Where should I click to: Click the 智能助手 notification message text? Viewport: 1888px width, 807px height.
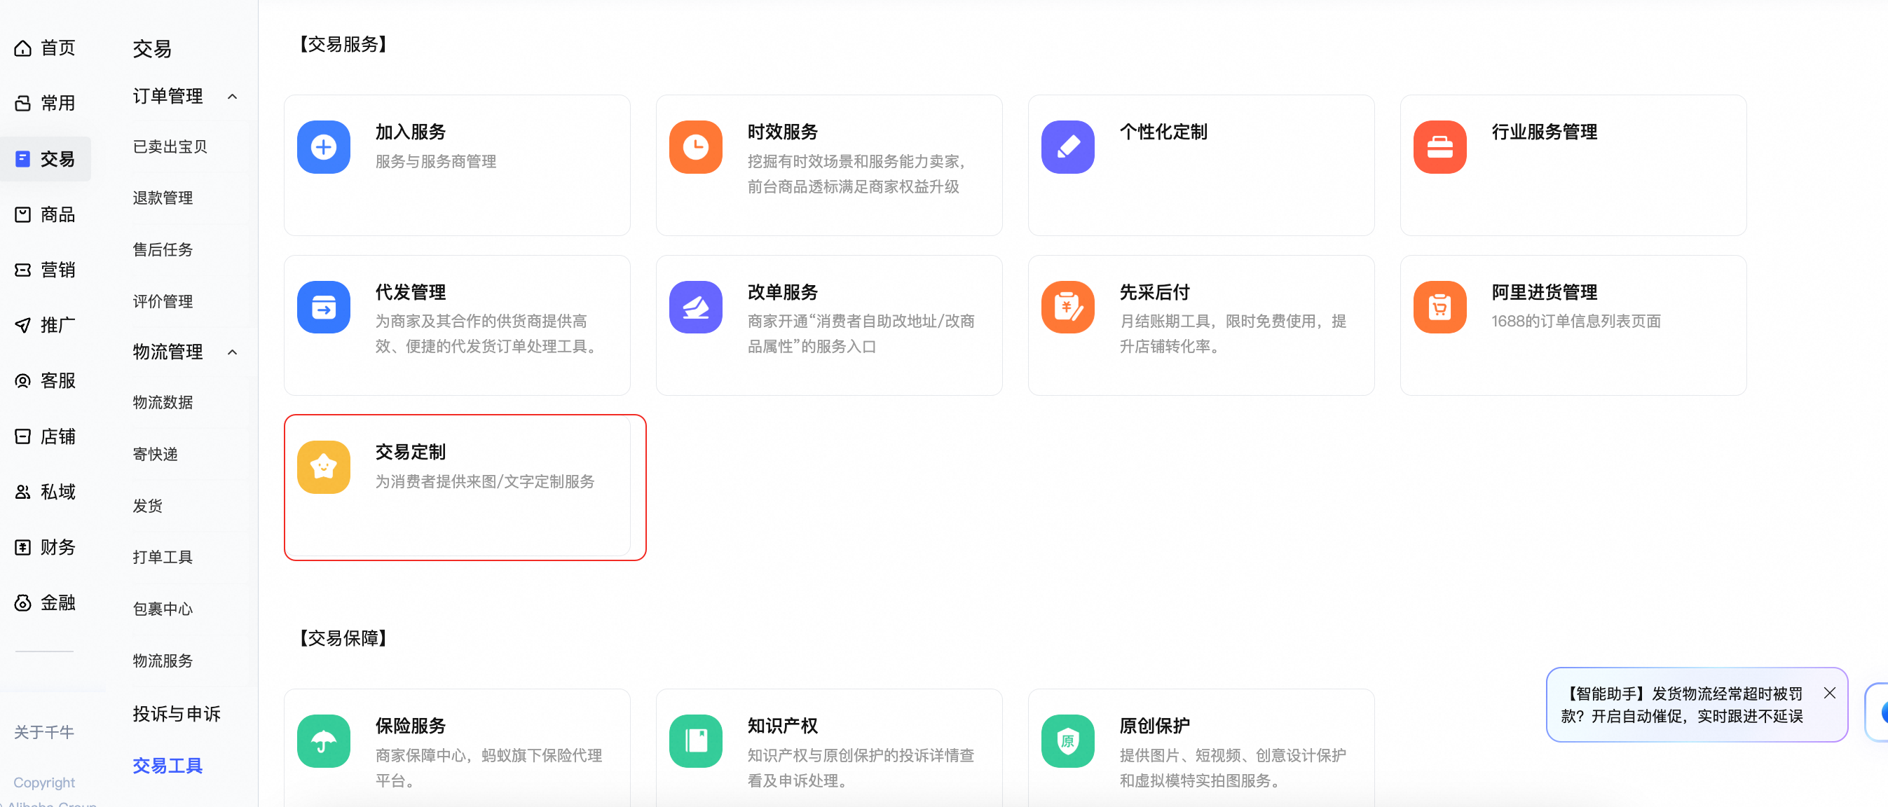[x=1683, y=705]
